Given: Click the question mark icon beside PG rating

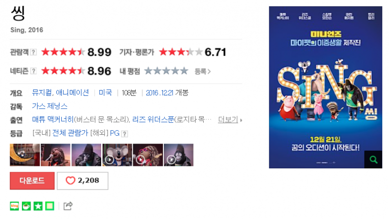Looking at the screenshot, I should [124, 134].
